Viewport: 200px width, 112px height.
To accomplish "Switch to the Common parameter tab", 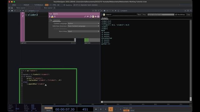I will point(57,20).
